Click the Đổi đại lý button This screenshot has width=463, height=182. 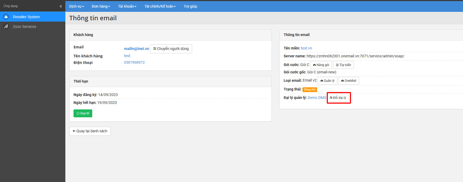coord(338,98)
